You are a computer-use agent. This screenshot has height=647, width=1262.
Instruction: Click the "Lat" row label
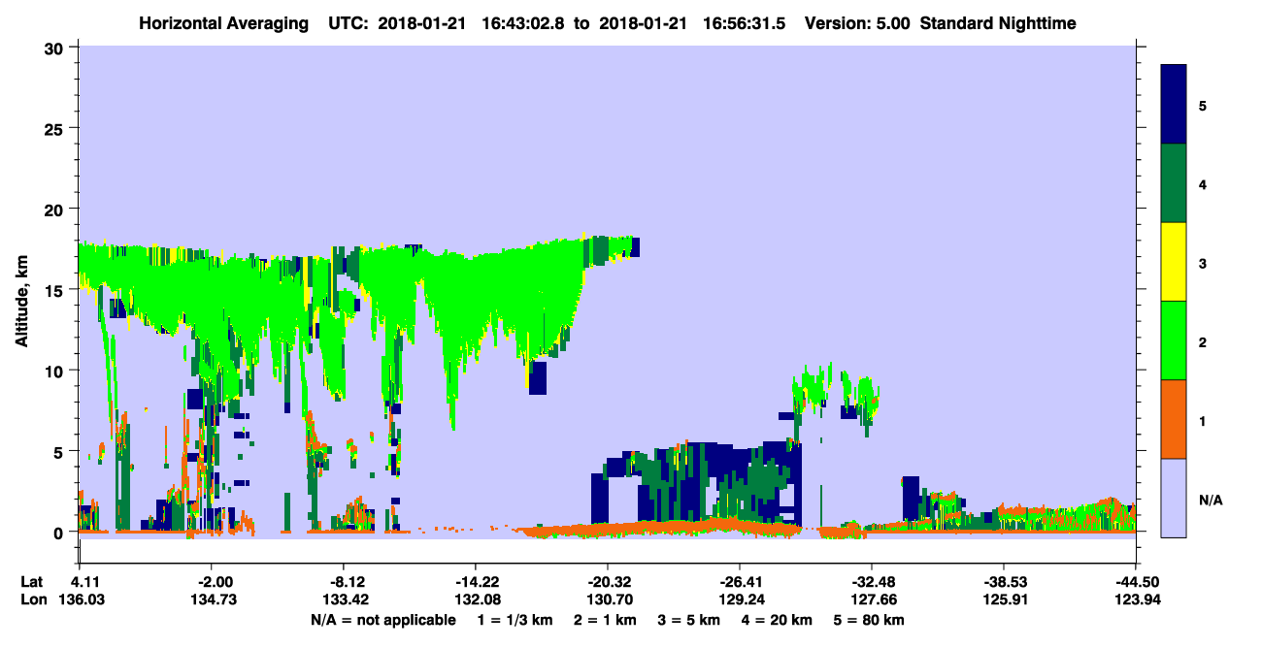(x=32, y=581)
